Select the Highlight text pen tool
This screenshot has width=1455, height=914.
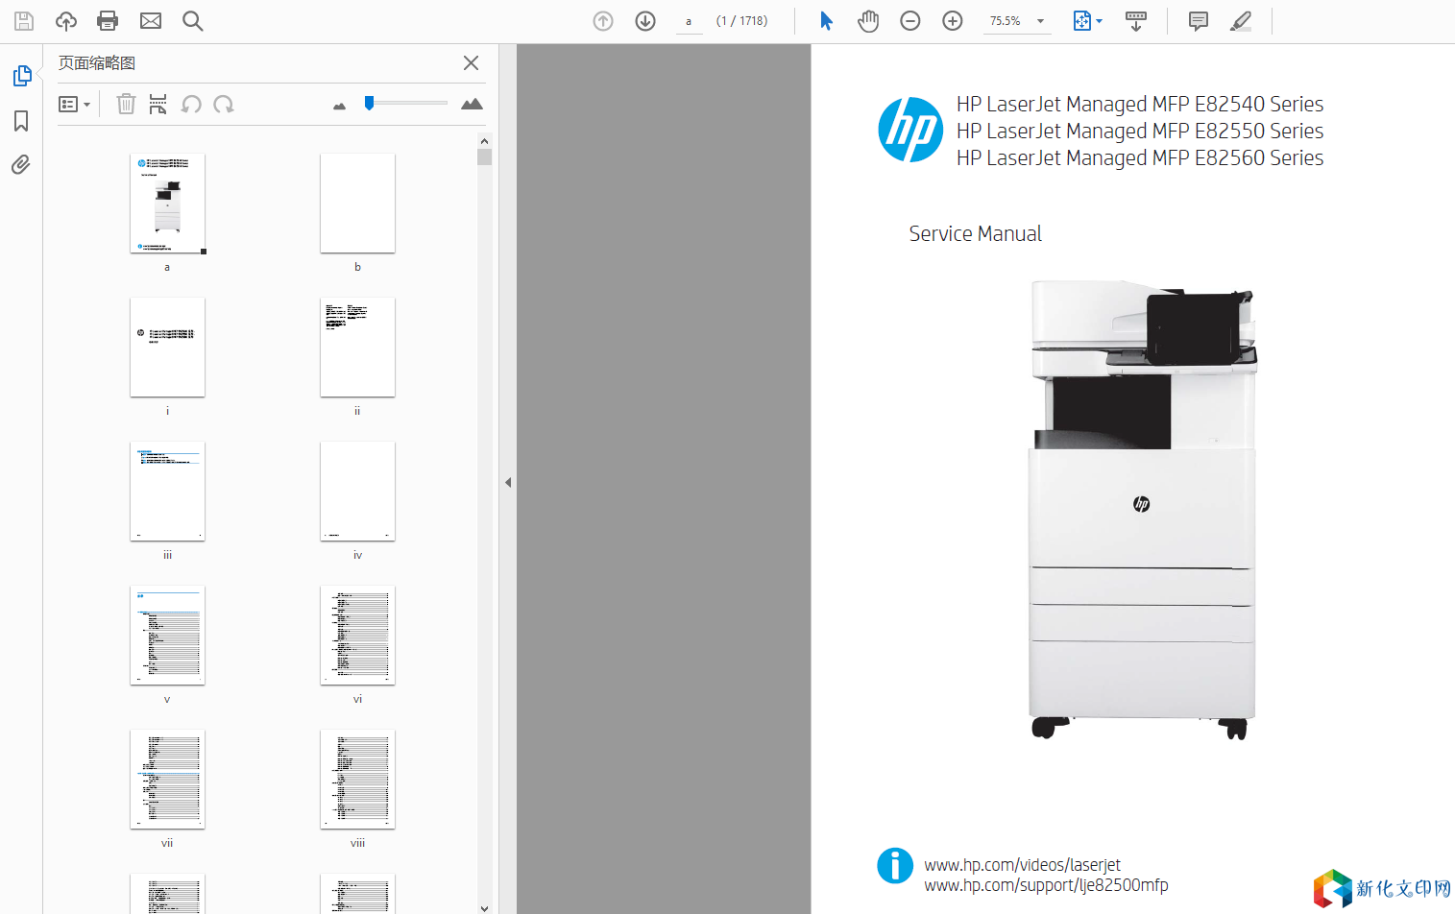(1241, 21)
